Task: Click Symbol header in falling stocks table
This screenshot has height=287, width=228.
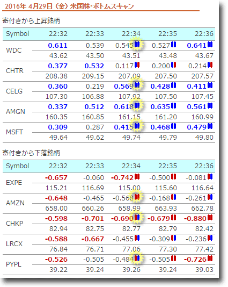Action: [x=18, y=166]
